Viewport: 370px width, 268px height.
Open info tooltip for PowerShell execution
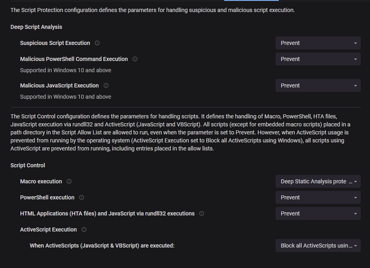[x=82, y=197]
